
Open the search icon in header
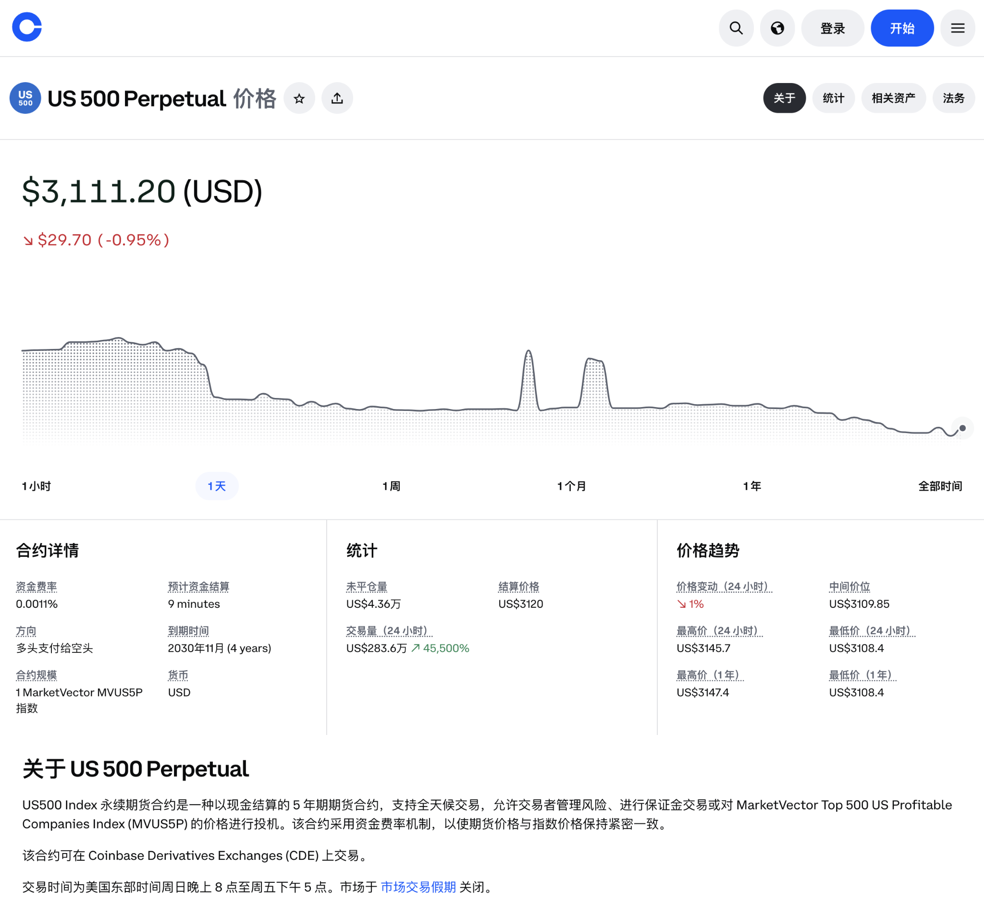736,28
